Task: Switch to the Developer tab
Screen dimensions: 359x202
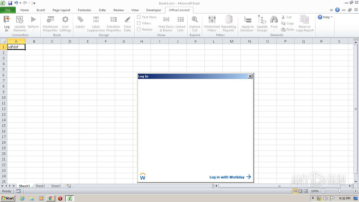Action: pos(154,10)
